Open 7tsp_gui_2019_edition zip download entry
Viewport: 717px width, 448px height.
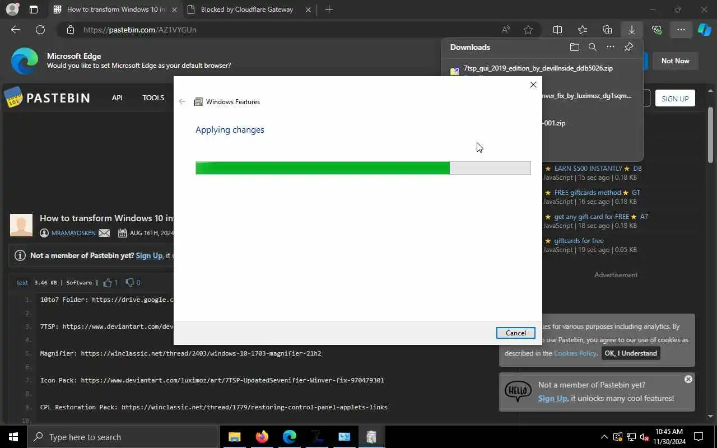[538, 68]
